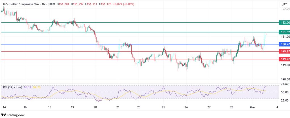
Task: Click the 148.00 price axis tick
Action: [284, 79]
